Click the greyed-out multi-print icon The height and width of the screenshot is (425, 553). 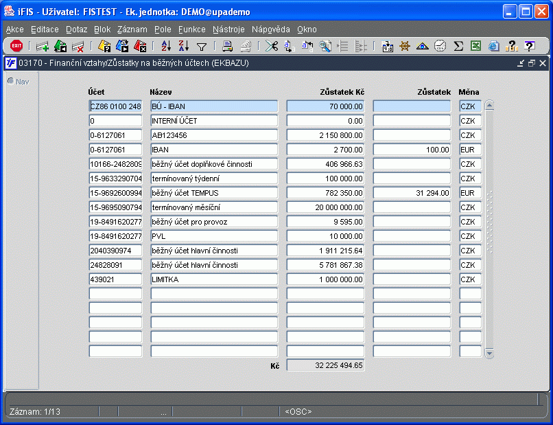tap(246, 46)
